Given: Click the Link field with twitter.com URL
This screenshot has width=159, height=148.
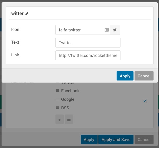Looking at the screenshot, I should [x=88, y=55].
